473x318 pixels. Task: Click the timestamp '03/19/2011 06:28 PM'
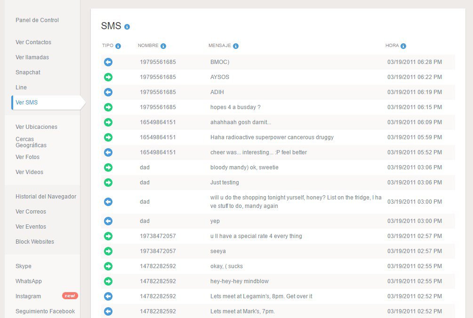point(415,62)
